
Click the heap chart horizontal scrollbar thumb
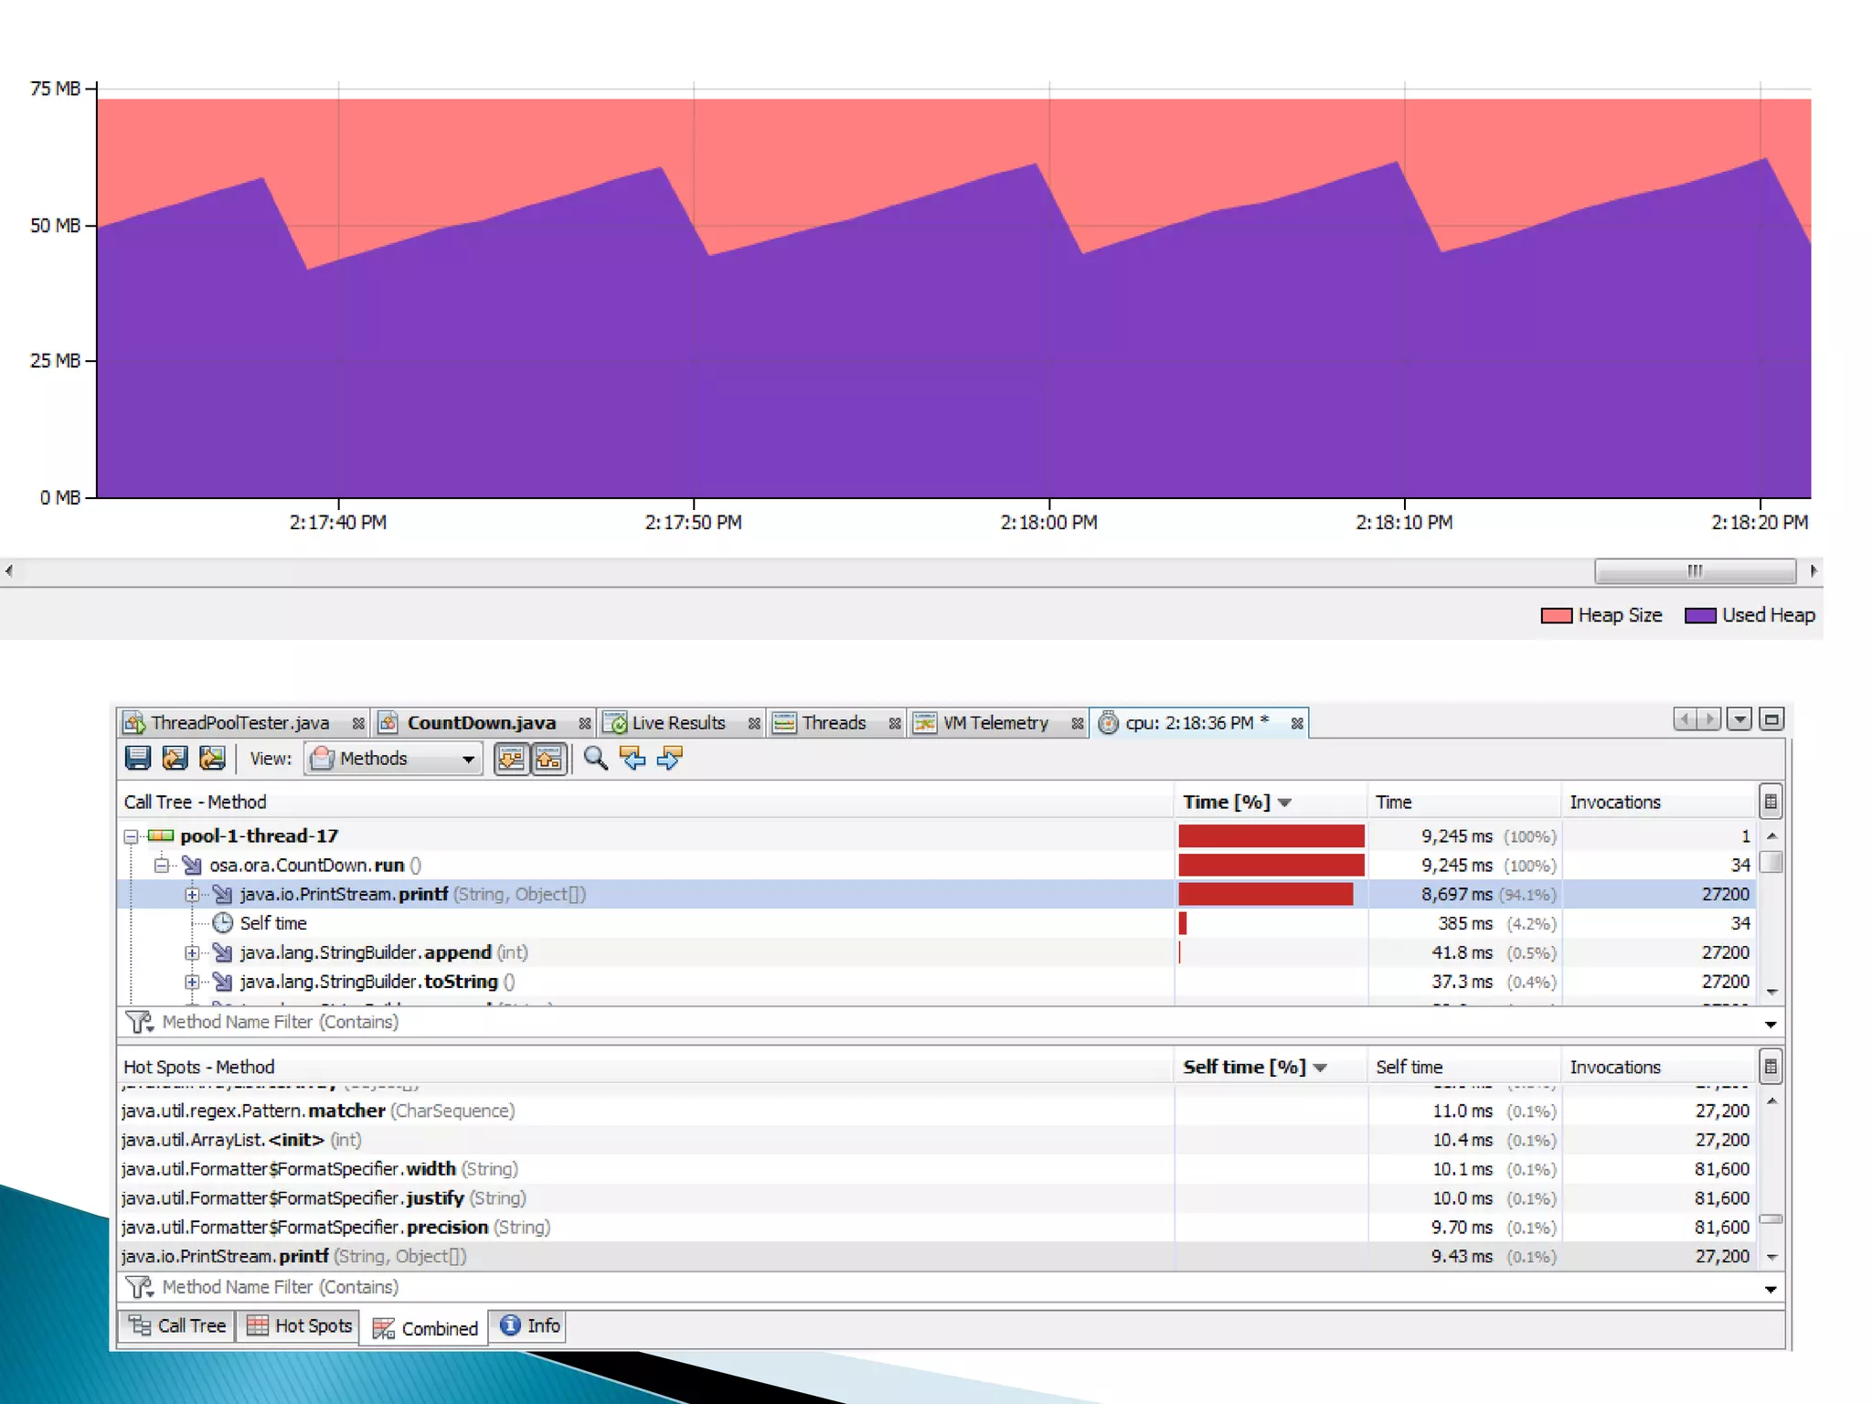tap(1694, 571)
